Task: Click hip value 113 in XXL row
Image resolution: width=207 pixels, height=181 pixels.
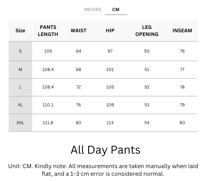Action: coord(110,123)
